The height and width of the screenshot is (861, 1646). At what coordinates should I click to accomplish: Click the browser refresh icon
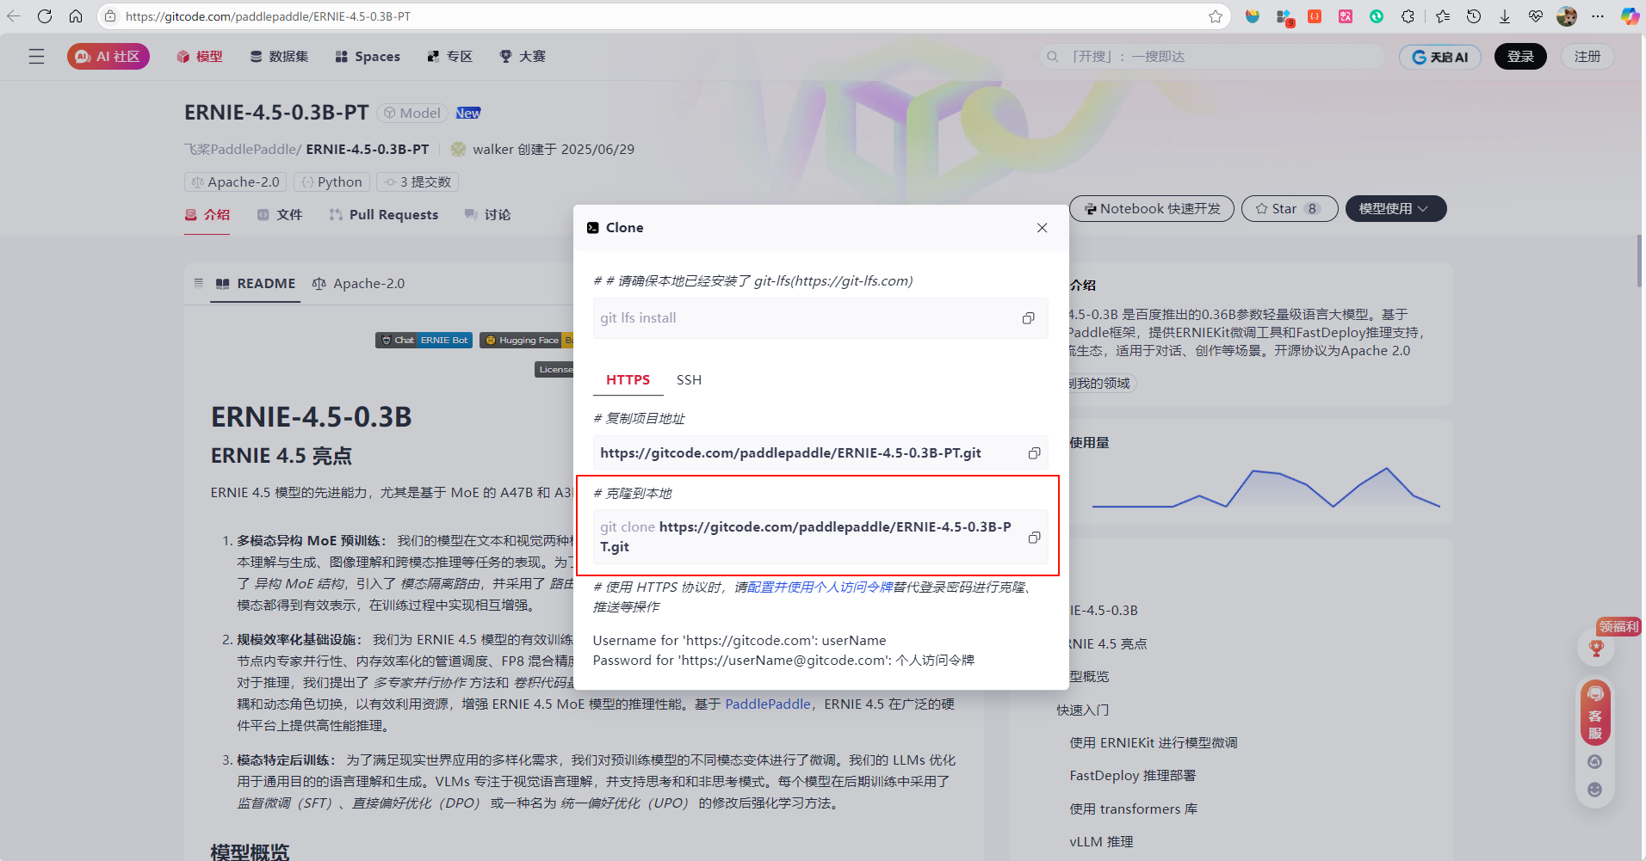coord(45,16)
